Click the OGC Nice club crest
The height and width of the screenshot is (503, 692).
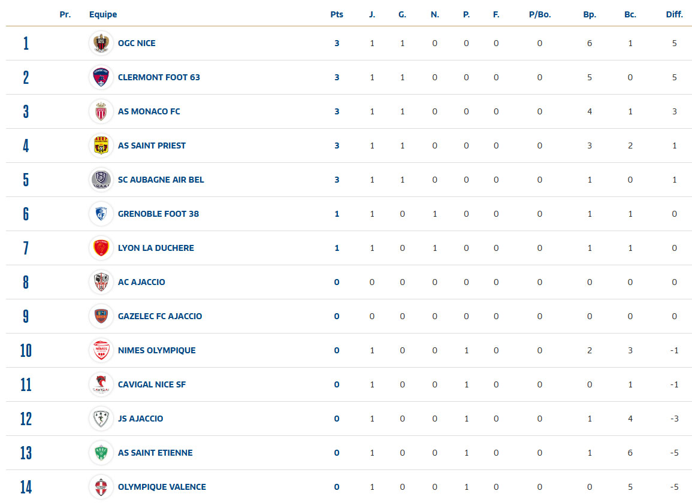101,43
